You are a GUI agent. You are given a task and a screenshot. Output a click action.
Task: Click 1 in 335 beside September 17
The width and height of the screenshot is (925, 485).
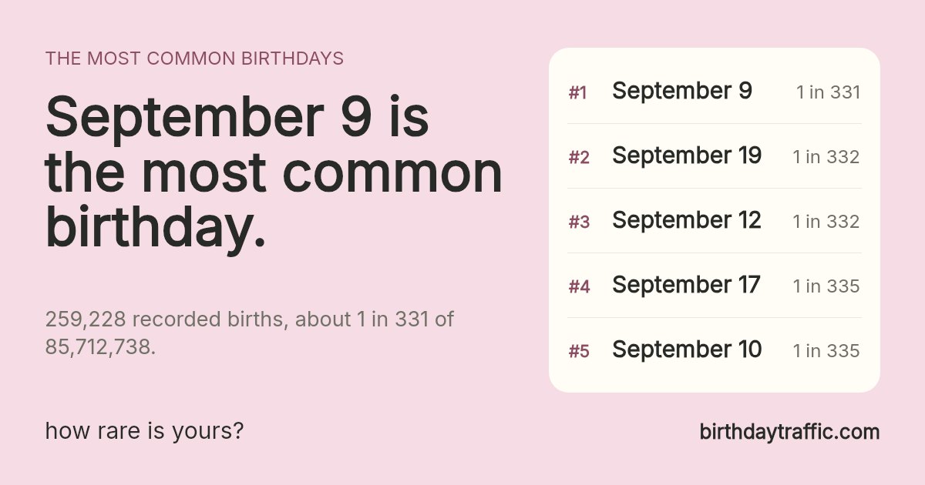826,286
